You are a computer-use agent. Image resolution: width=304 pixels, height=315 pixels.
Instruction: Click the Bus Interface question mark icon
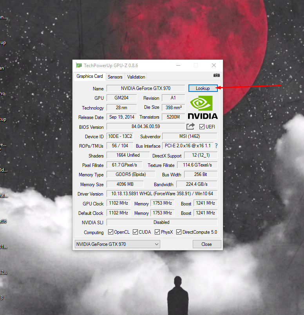(x=216, y=146)
